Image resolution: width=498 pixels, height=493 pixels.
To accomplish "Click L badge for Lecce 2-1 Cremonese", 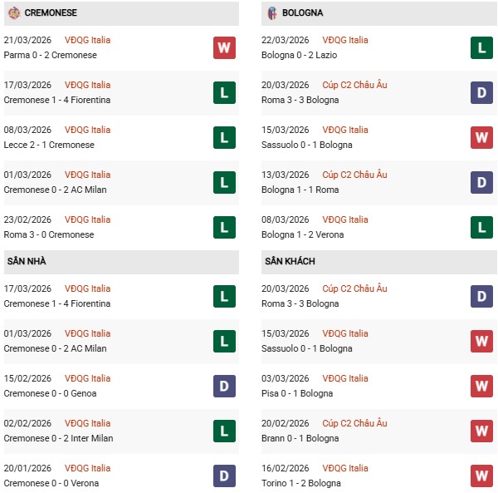I will 224,137.
